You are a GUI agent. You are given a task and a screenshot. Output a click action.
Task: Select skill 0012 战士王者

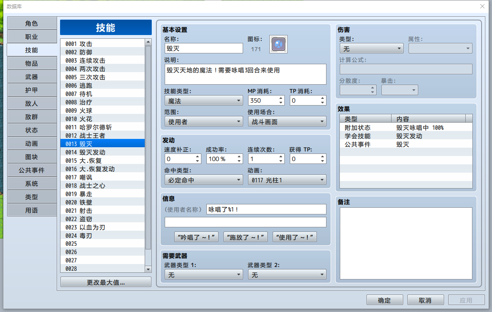coord(103,135)
